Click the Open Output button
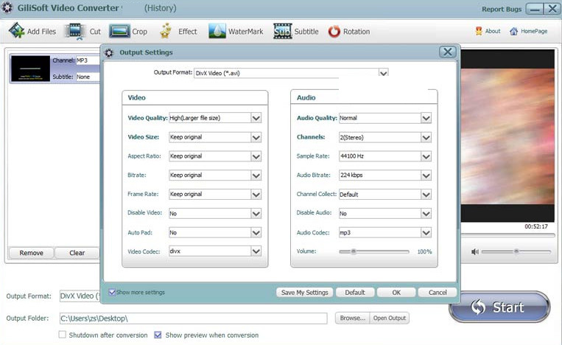The width and height of the screenshot is (562, 345). tap(389, 318)
